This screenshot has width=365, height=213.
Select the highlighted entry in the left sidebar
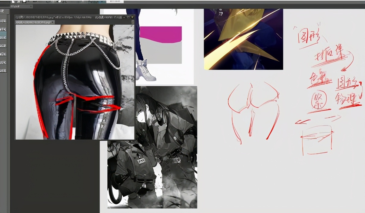3,37
